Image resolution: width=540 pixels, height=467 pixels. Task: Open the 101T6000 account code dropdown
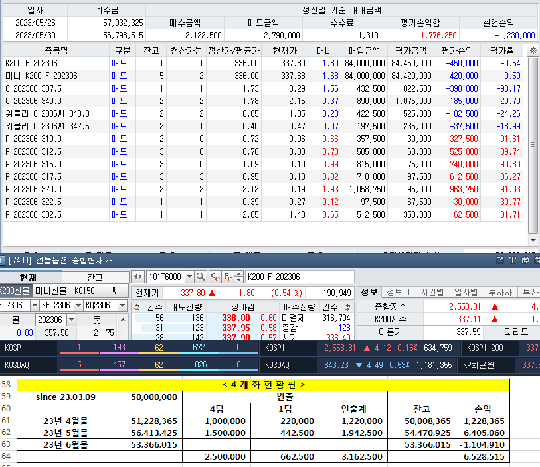coord(189,278)
